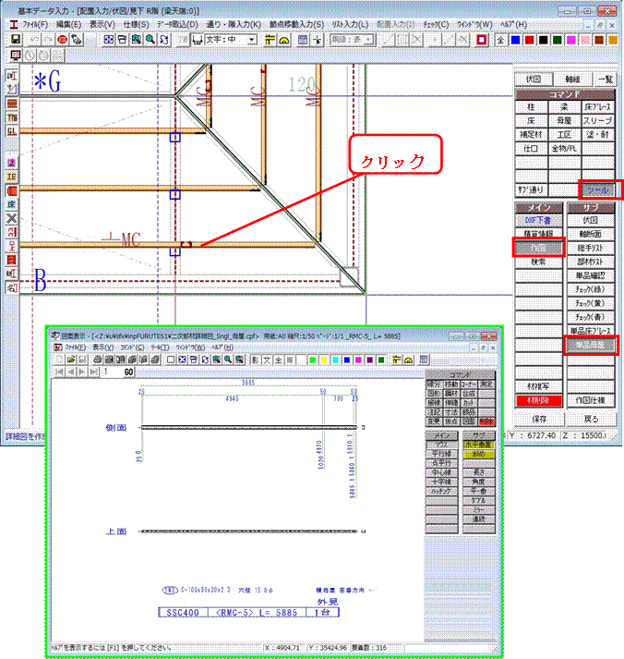Pick the yellow color swatch in drawing viewer

pos(324,360)
